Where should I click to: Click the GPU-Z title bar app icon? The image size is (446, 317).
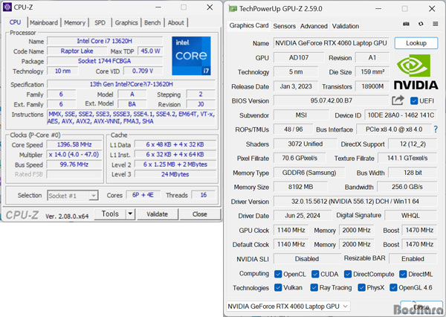pos(233,9)
